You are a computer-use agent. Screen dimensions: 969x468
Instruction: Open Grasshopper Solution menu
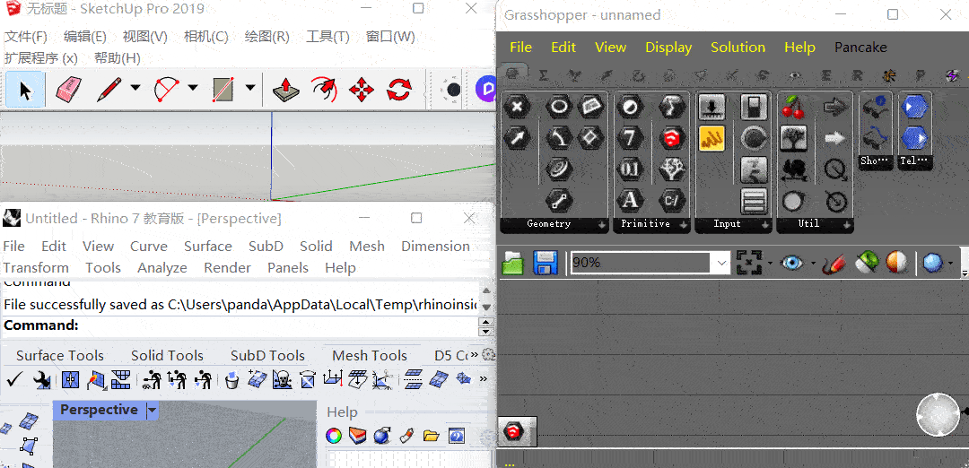(x=738, y=48)
